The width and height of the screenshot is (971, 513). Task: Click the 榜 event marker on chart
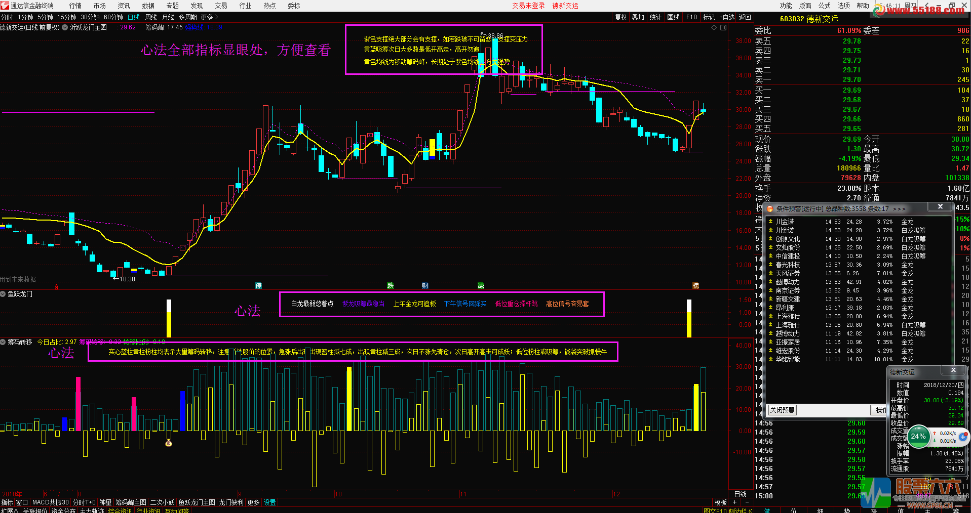click(696, 286)
